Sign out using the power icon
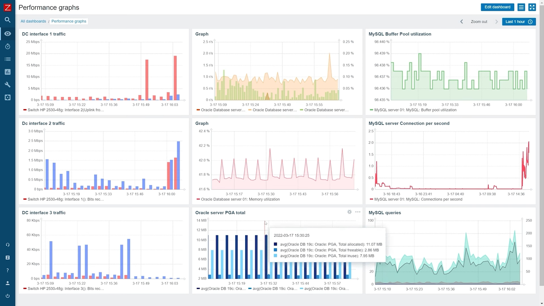 pos(7,296)
